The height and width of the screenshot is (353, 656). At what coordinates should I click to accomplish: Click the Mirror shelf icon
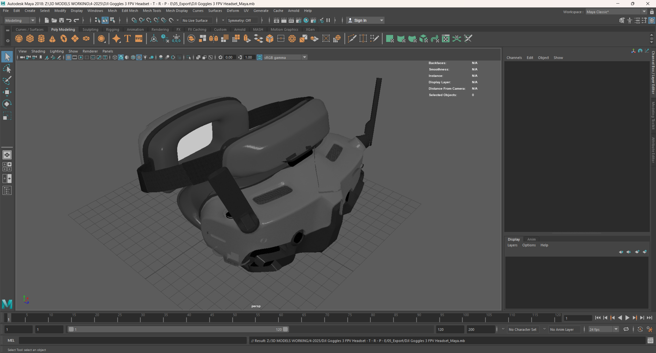click(x=213, y=39)
